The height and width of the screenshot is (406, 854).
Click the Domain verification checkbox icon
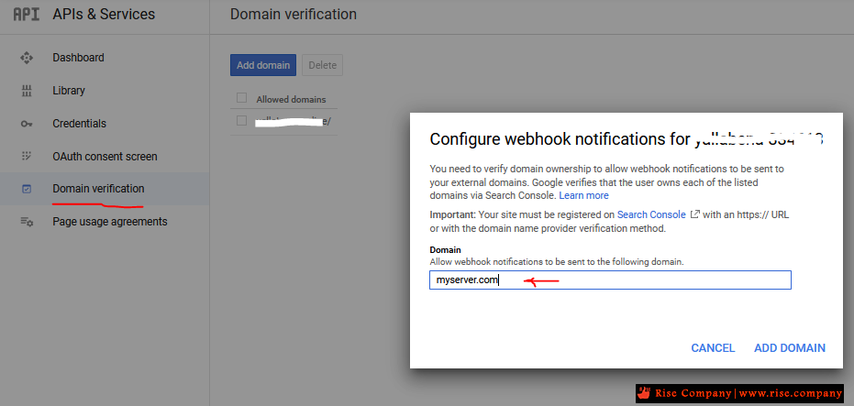[x=27, y=190]
